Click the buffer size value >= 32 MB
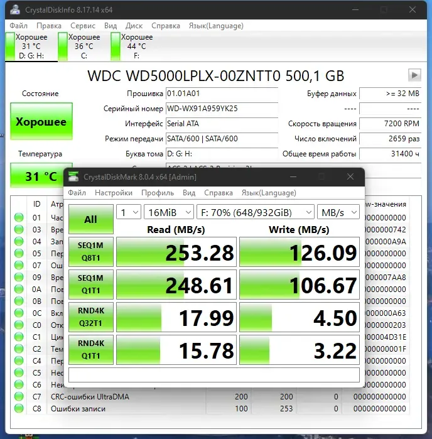This screenshot has width=432, height=439. click(390, 94)
